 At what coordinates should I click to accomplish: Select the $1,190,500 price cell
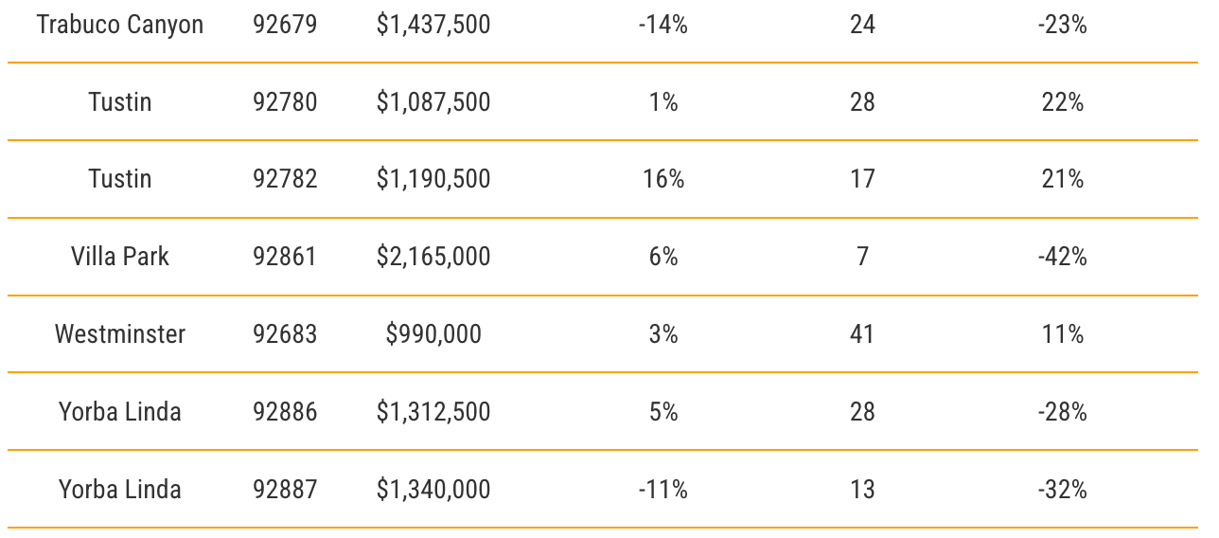coord(433,179)
